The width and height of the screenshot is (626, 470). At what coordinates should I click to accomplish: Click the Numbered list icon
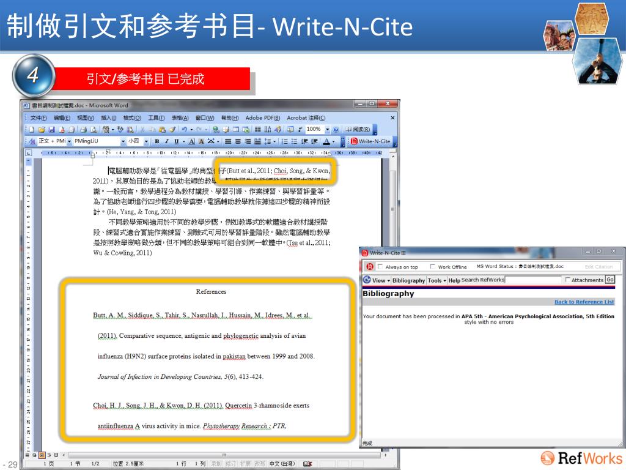tap(285, 141)
